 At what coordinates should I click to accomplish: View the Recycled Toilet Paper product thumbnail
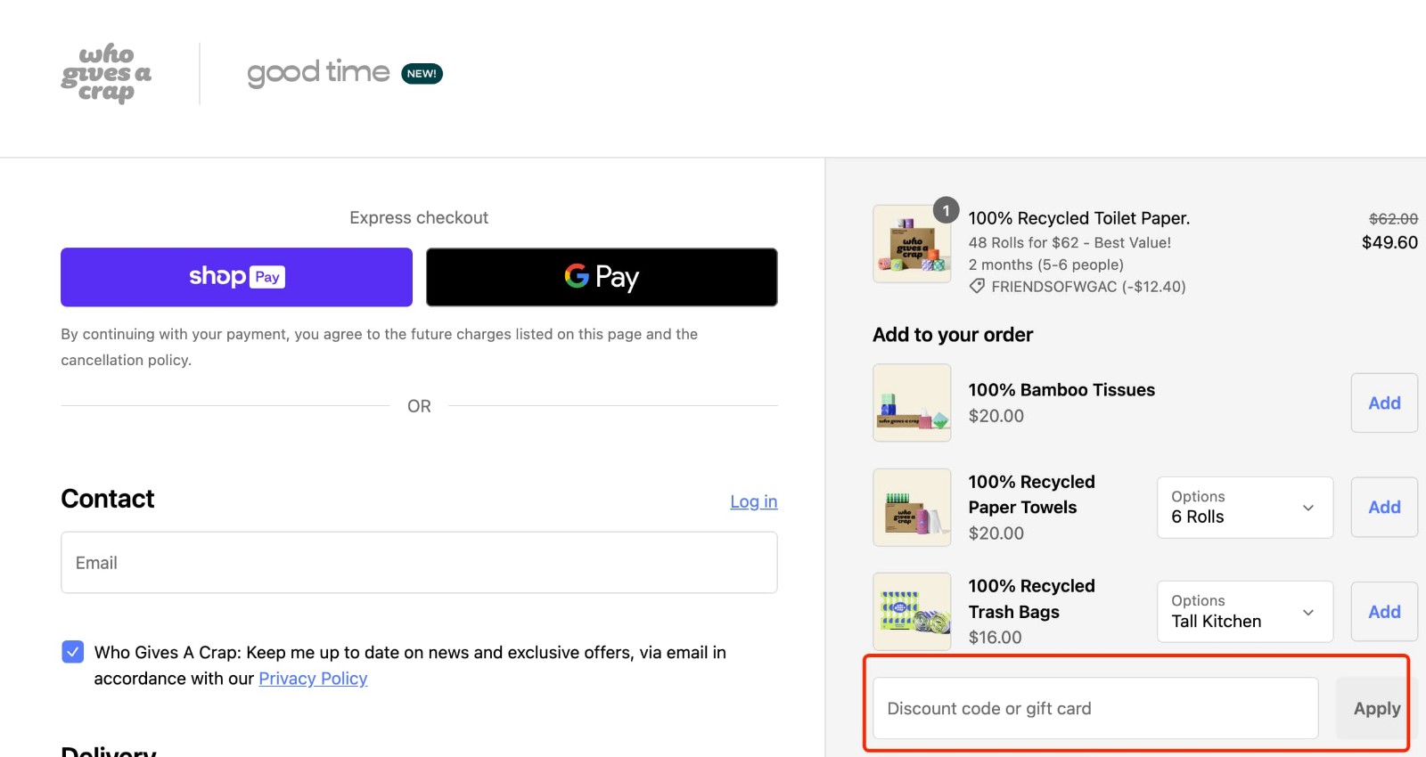tap(912, 244)
